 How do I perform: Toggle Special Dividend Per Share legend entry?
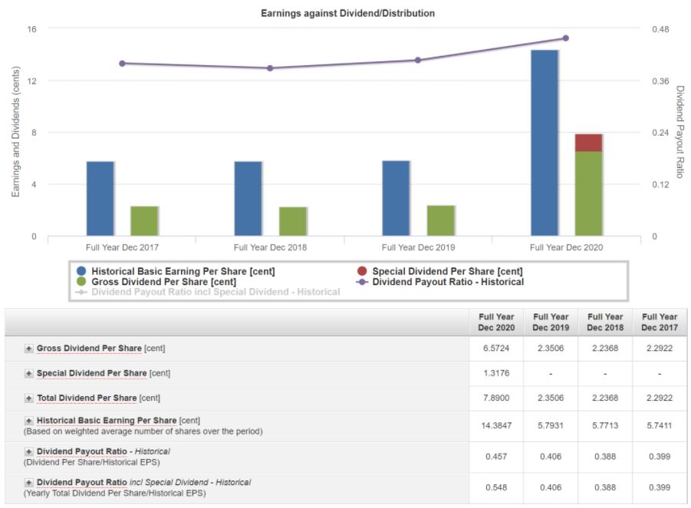point(446,271)
